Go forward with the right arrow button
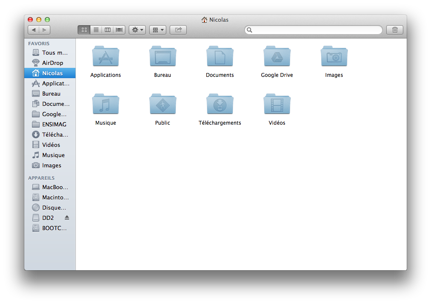431x304 pixels. coord(45,30)
